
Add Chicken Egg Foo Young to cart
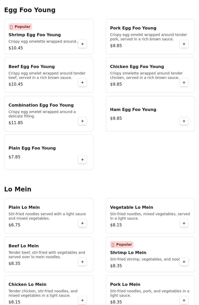pyautogui.click(x=184, y=83)
